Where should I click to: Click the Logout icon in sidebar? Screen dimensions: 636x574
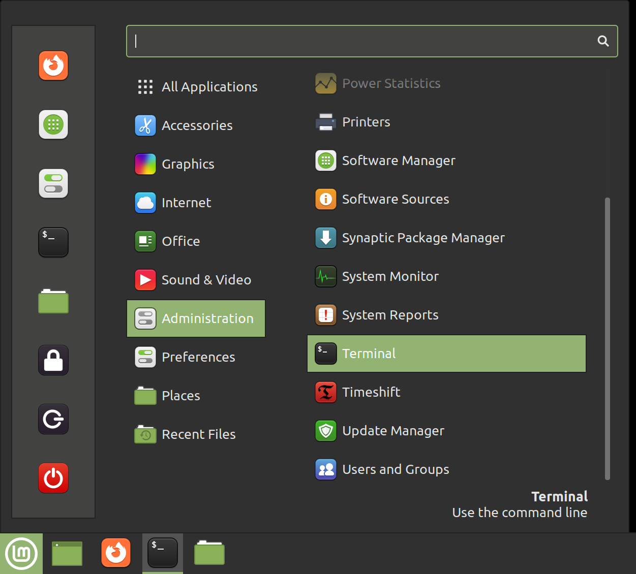pos(53,419)
